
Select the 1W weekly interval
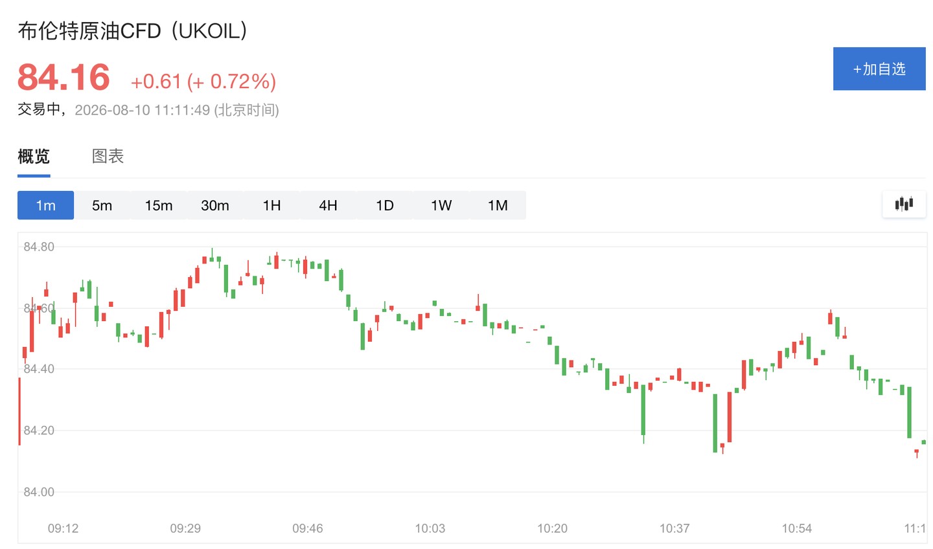click(x=441, y=205)
